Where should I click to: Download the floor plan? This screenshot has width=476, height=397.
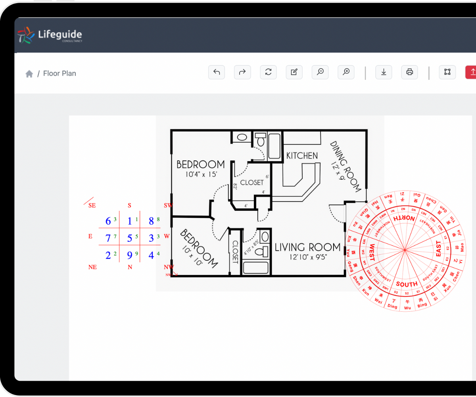pyautogui.click(x=384, y=72)
